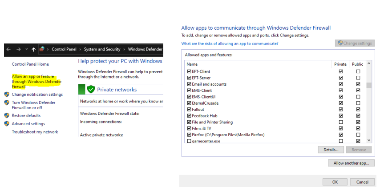380x193 pixels.
Task: Toggle EFT-Server Private checkbox
Action: (341, 78)
